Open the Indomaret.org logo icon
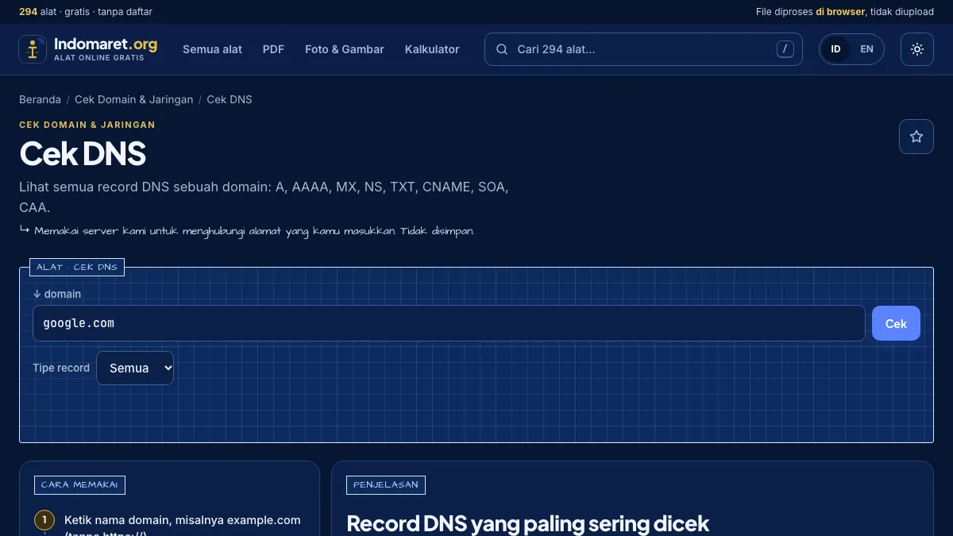This screenshot has width=953, height=536. click(33, 49)
